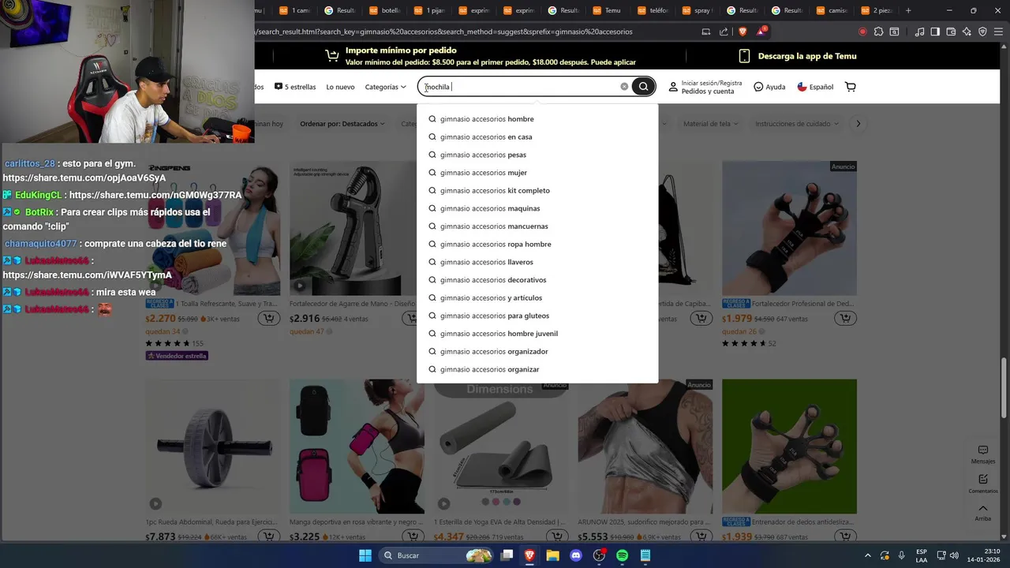Select suggestion gimnasio accesorios para gluteos

(537, 316)
